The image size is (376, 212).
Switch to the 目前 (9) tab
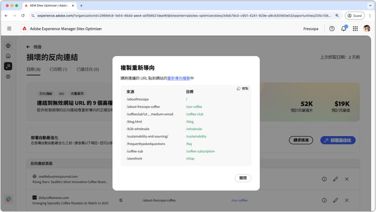click(33, 69)
